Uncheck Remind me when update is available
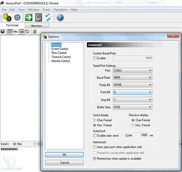Image resolution: width=182 pixels, height=172 pixels. (x=94, y=159)
